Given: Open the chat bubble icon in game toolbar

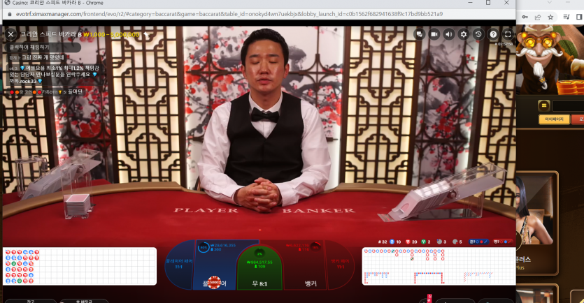Looking at the screenshot, I should point(419,34).
